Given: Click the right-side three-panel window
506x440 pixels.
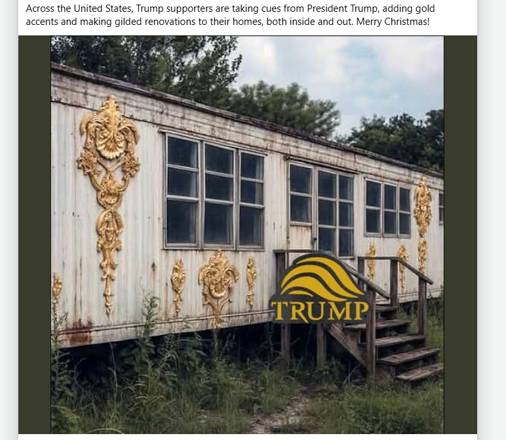Looking at the screenshot, I should coord(387,208).
